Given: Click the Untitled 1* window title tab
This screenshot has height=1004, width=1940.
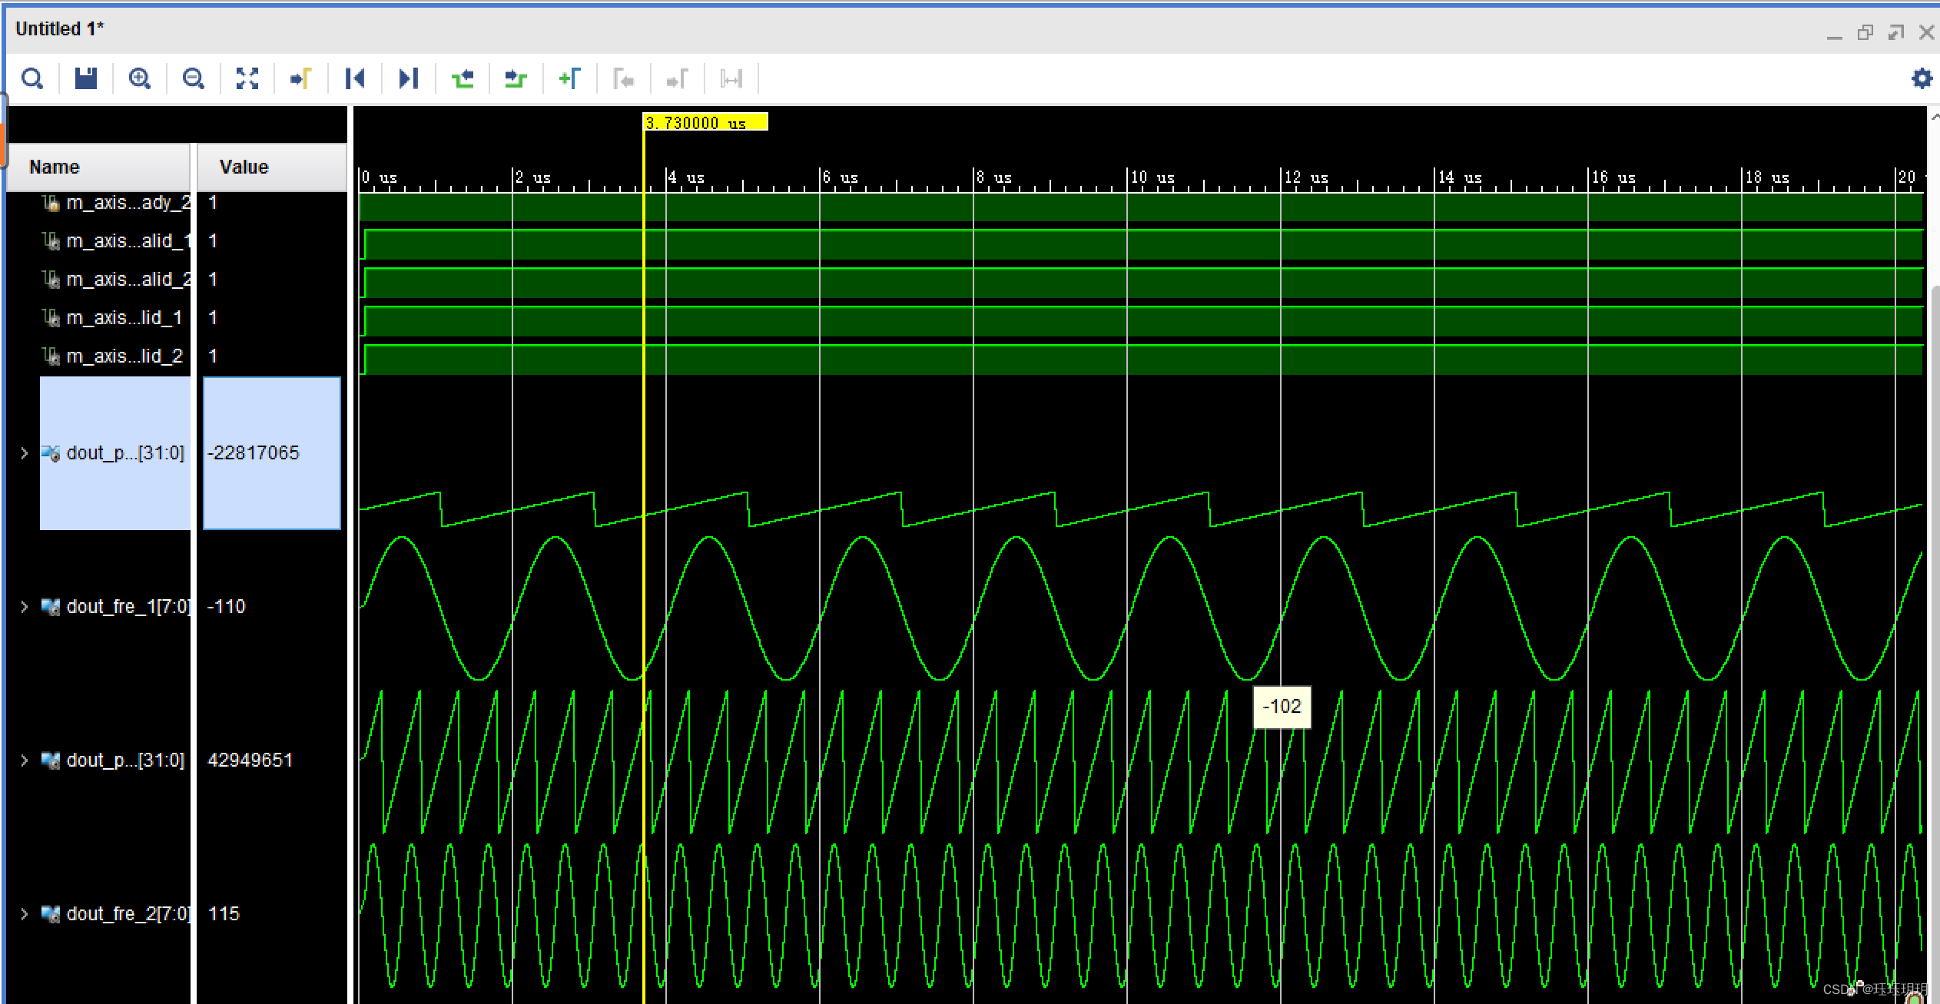Looking at the screenshot, I should coord(59,28).
